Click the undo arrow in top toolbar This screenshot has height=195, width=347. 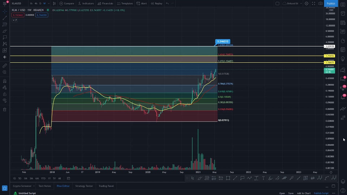(167, 4)
